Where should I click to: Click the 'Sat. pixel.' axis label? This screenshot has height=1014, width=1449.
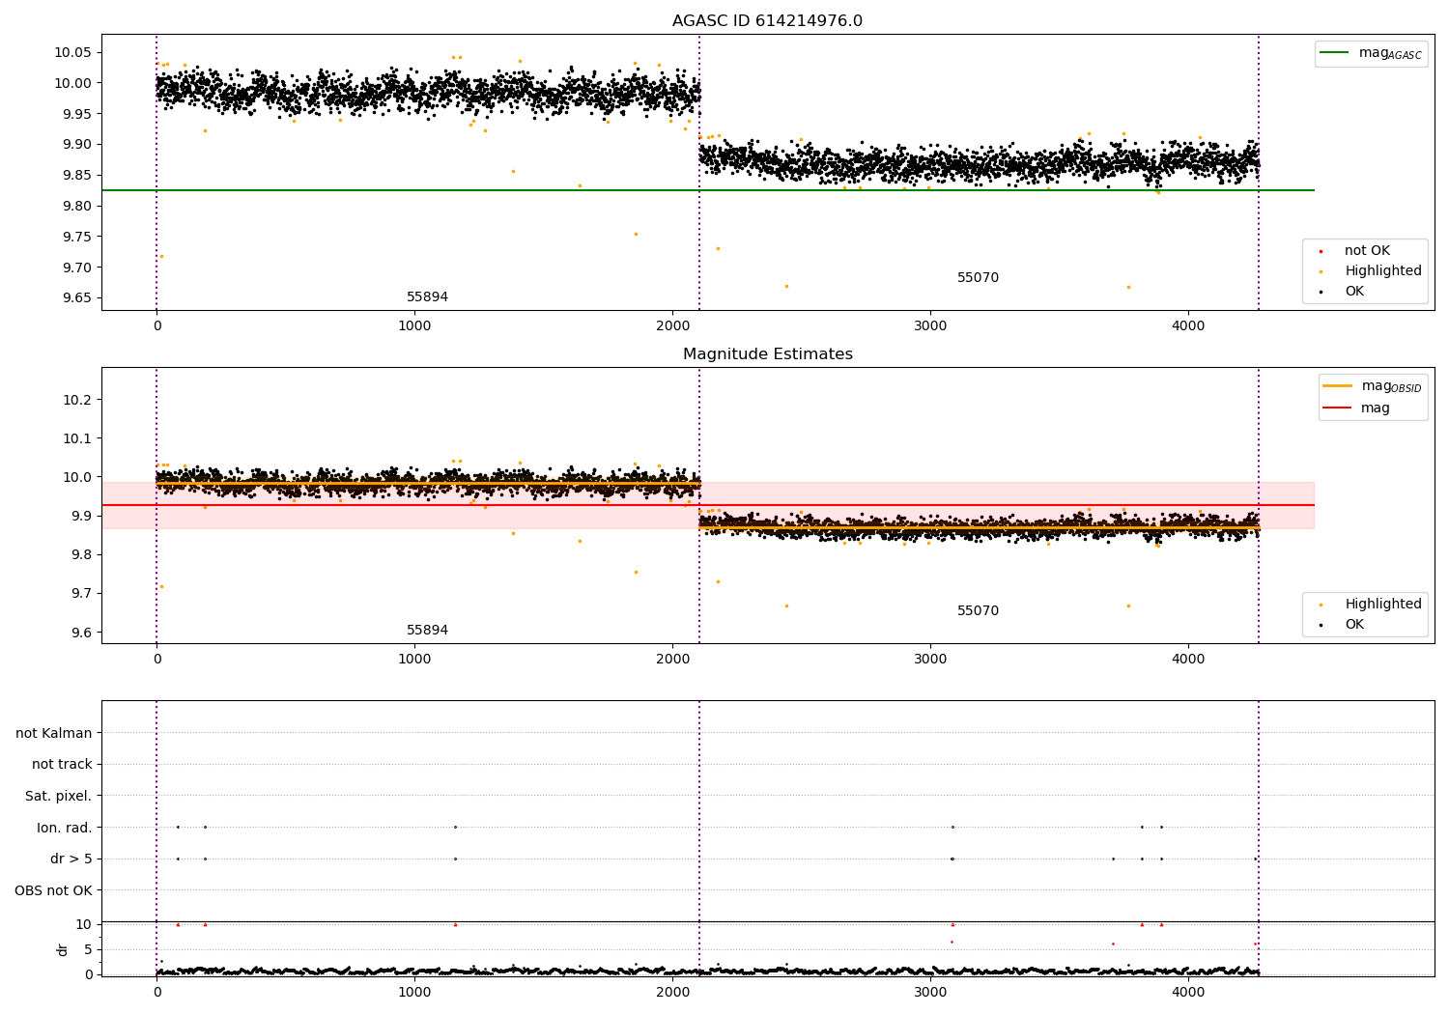click(59, 797)
